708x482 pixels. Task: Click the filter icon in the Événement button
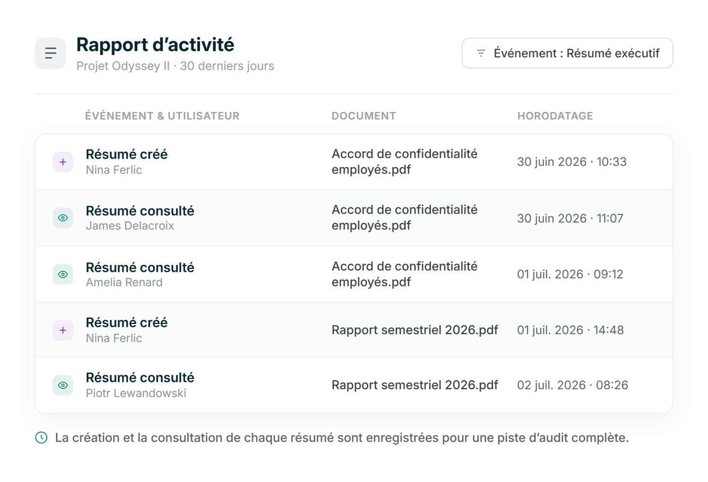[481, 53]
